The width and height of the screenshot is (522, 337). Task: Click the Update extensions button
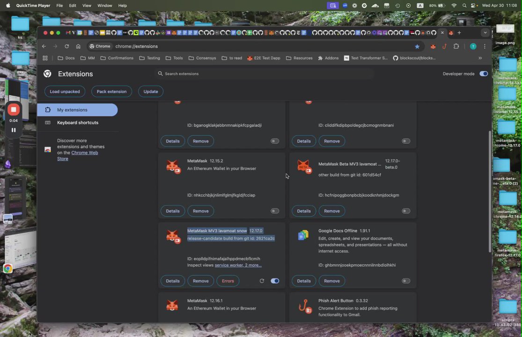150,91
